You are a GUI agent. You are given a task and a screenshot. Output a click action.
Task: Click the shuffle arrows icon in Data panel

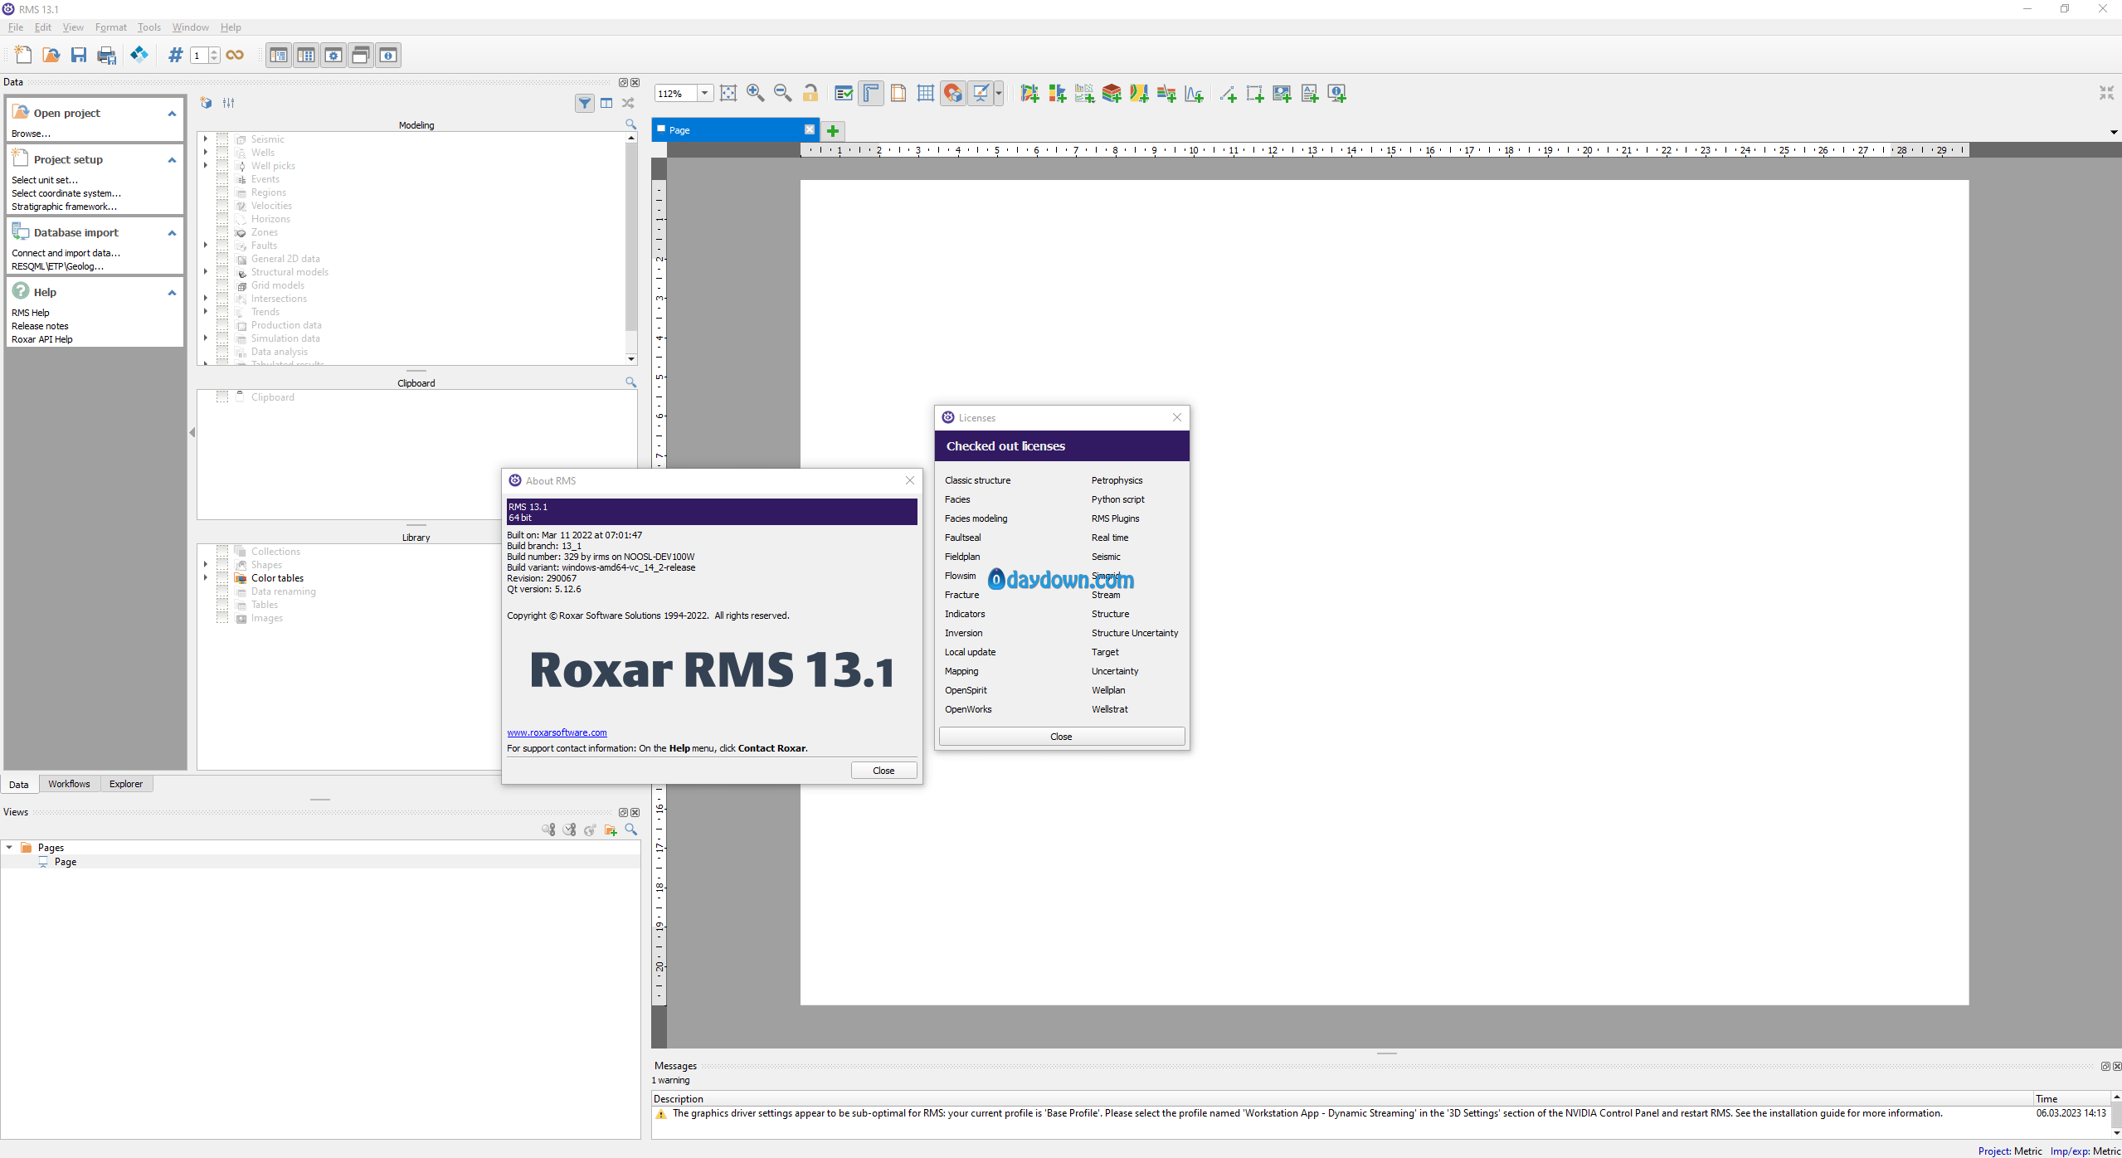628,103
